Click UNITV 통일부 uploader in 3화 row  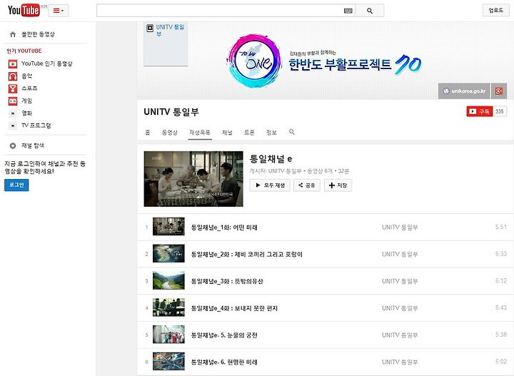pos(400,281)
